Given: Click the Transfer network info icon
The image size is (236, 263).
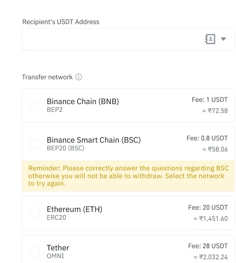Looking at the screenshot, I should (79, 77).
